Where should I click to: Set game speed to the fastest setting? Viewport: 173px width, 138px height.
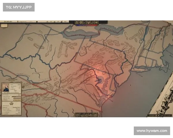[x=169, y=116]
